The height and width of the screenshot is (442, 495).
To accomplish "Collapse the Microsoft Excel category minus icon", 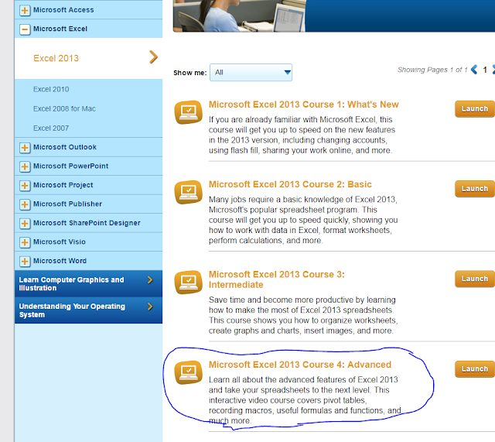I will click(25, 29).
